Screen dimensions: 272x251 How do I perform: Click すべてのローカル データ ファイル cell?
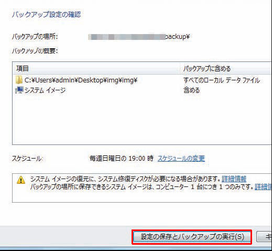pos(222,80)
